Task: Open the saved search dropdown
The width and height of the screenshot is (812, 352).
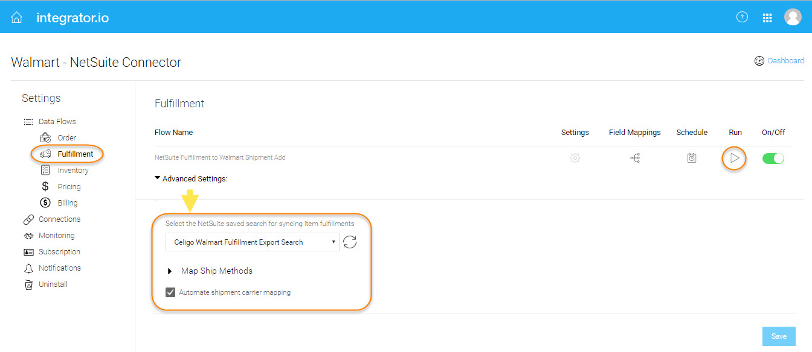Action: pyautogui.click(x=253, y=242)
